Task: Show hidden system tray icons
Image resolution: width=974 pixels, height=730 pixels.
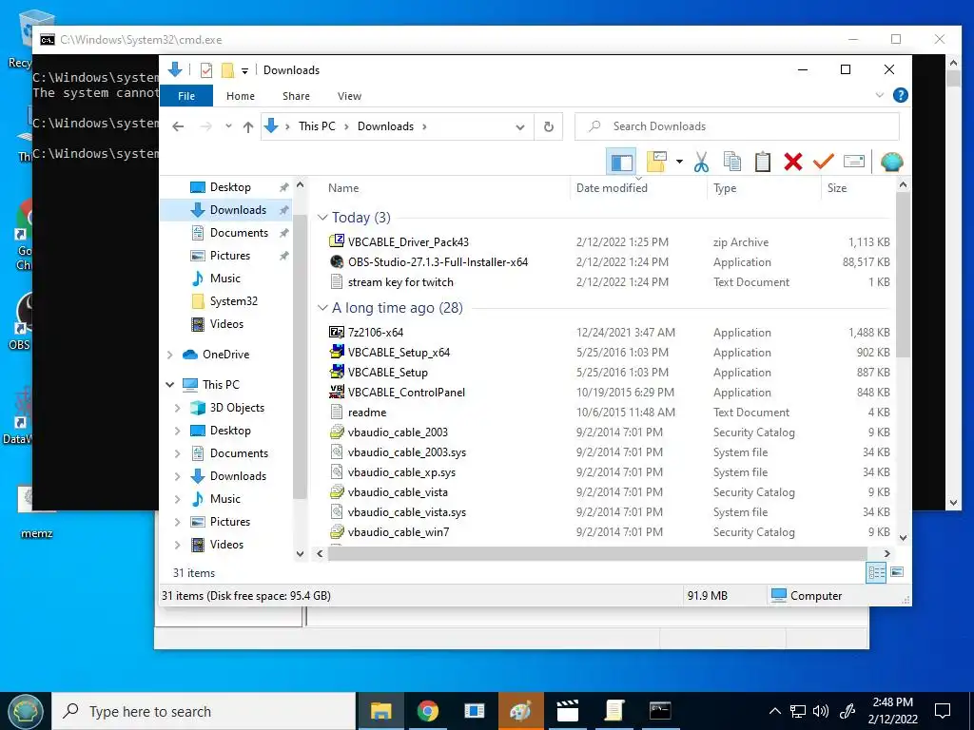Action: coord(775,711)
